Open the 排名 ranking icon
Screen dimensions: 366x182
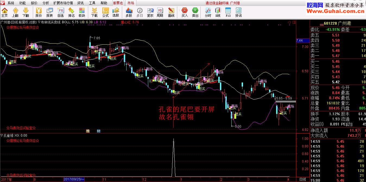click(71, 12)
